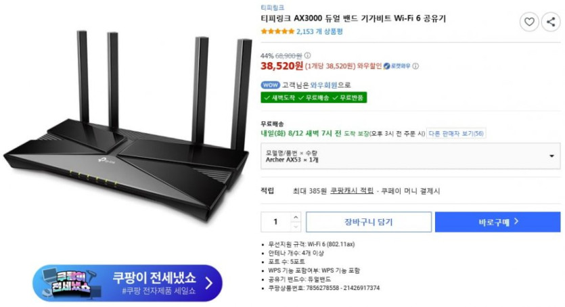
Task: Click 장바구니 담기 add to cart button
Action: point(369,222)
